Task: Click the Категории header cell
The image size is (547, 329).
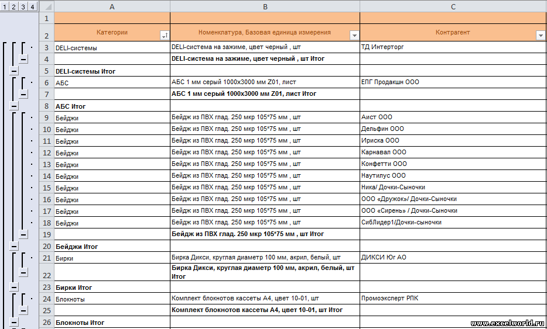Action: (x=112, y=32)
